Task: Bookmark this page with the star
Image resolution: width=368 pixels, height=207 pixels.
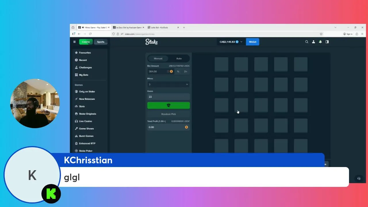Action: tap(321, 34)
